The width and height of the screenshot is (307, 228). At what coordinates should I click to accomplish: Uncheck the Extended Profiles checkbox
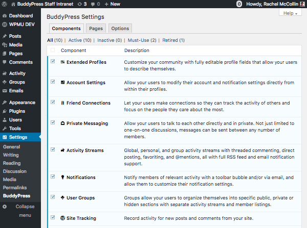tap(53, 61)
